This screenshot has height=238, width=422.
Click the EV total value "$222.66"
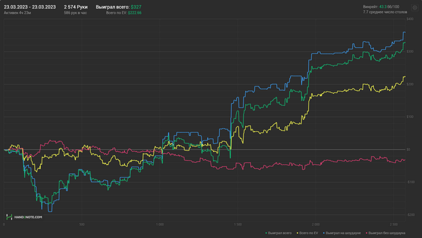coord(134,13)
